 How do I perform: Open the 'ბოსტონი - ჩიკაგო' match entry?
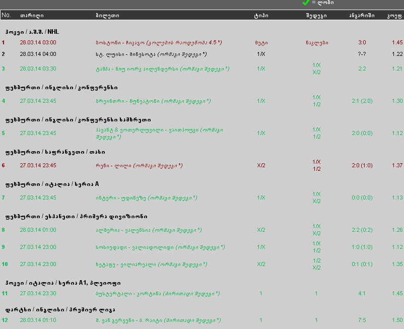click(159, 42)
